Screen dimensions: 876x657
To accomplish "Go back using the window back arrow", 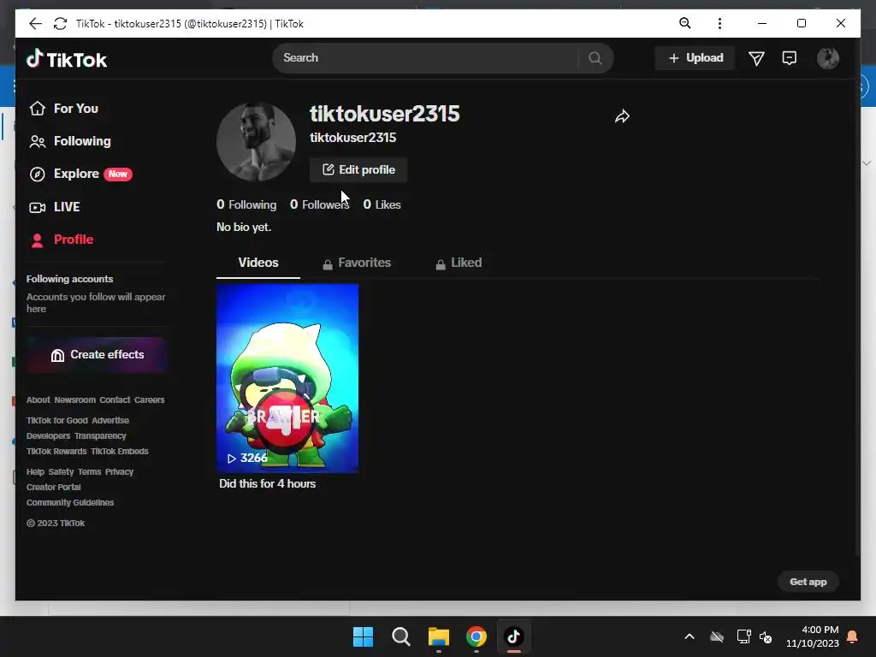I will 35,23.
